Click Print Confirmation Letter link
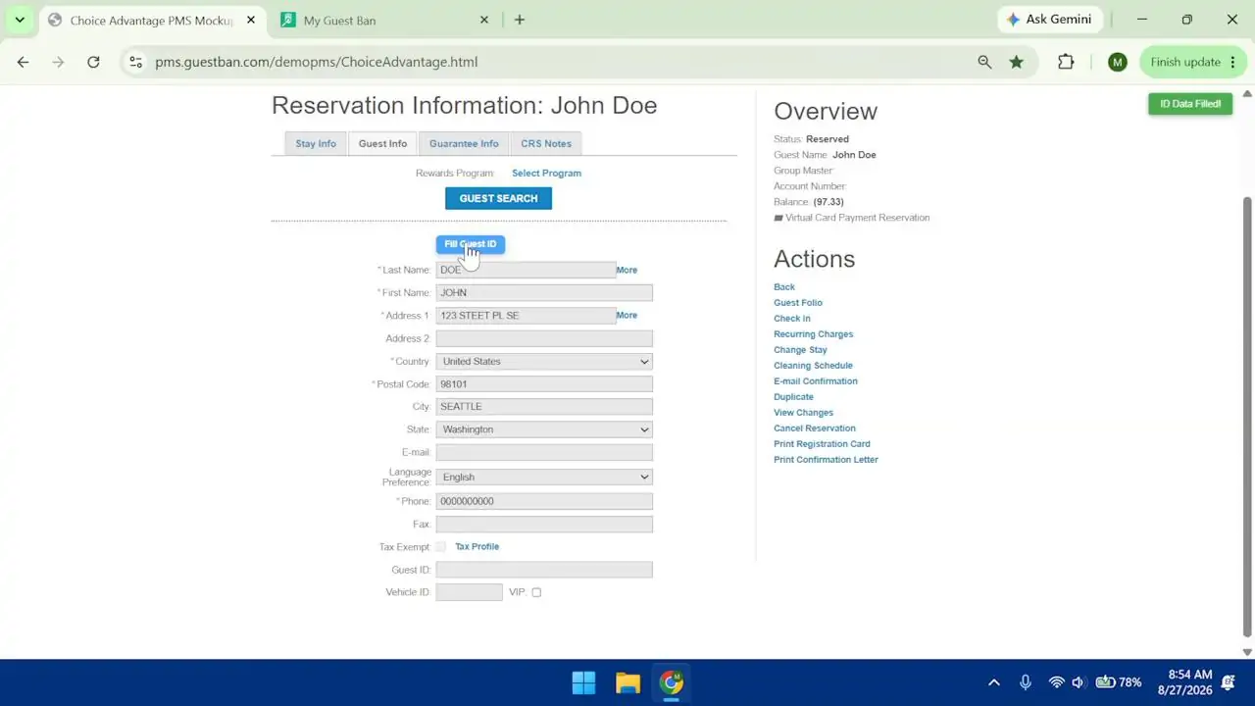1255x706 pixels. click(826, 460)
